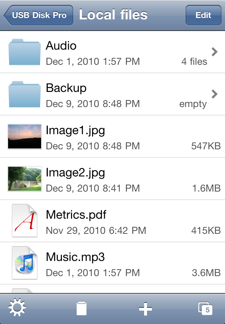Image resolution: width=225 pixels, height=324 pixels.
Task: Tap the Image1.jpg file name
Action: [75, 130]
